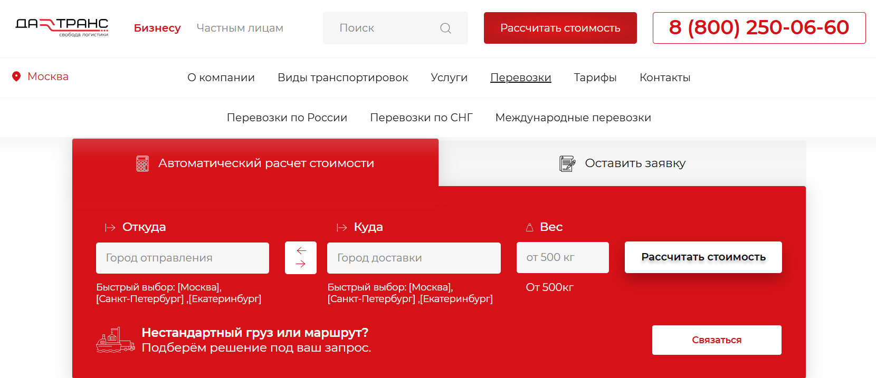Open the Тарифы menu item

click(x=595, y=77)
